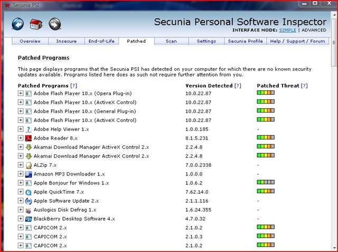Image resolution: width=338 pixels, height=252 pixels.
Task: Click the Patched Programs page heading
Action: (x=43, y=58)
